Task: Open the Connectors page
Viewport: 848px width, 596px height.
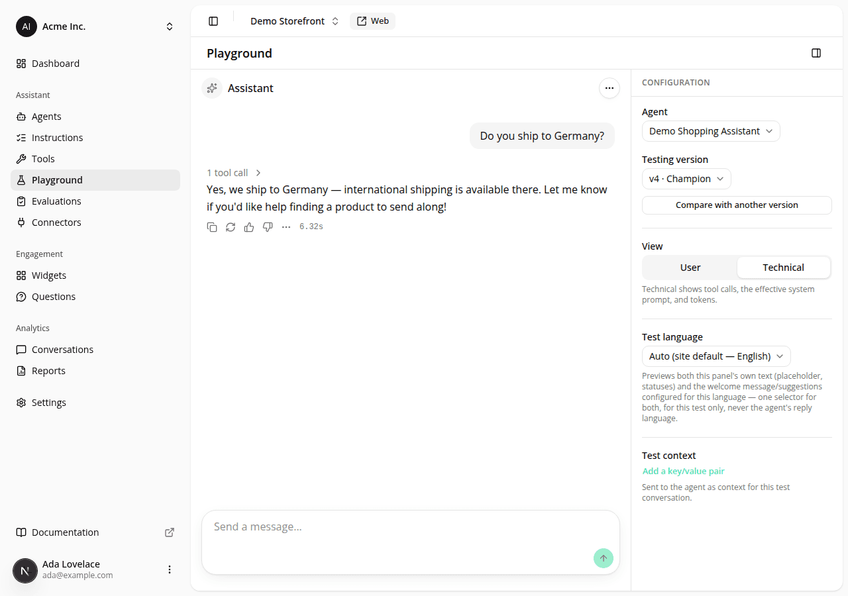Action: [x=95, y=223]
